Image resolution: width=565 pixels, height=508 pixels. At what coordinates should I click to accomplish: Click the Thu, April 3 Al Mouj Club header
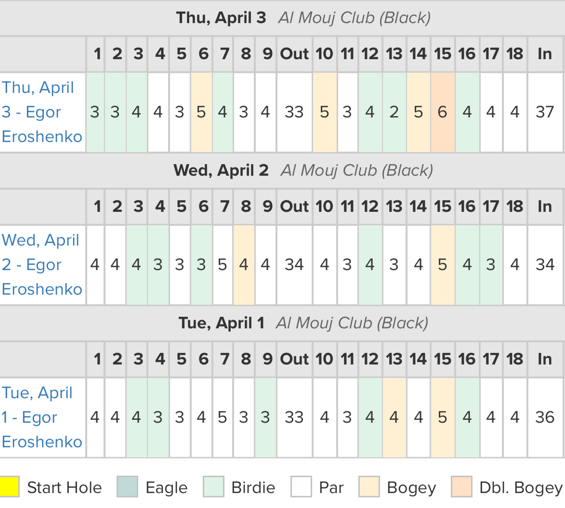(x=303, y=18)
